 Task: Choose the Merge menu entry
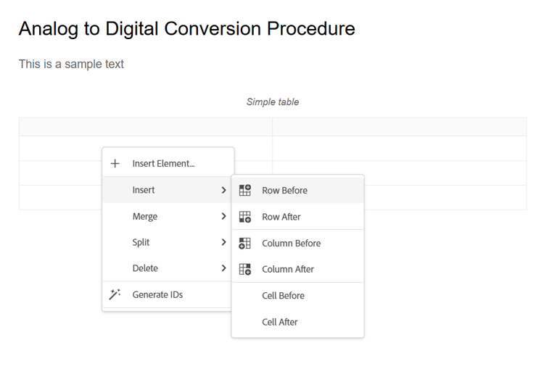[145, 216]
